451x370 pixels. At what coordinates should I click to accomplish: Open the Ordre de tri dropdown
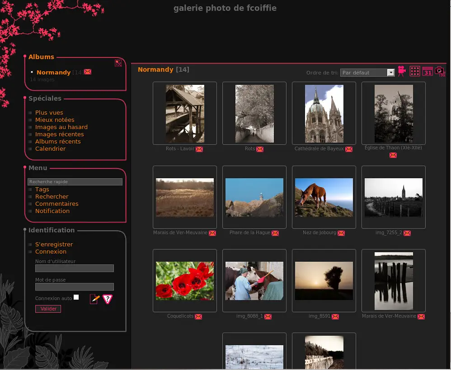point(368,73)
